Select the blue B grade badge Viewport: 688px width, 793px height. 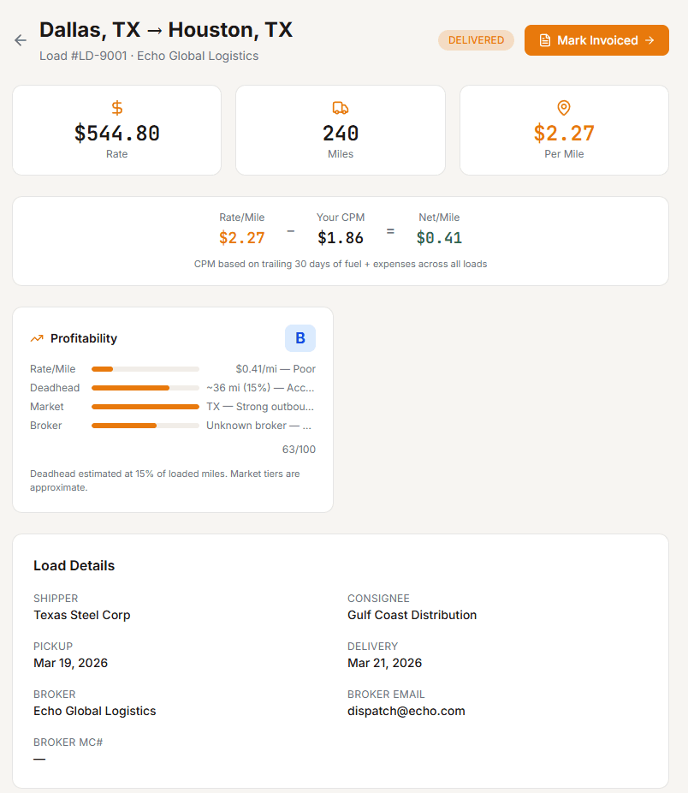[x=300, y=338]
